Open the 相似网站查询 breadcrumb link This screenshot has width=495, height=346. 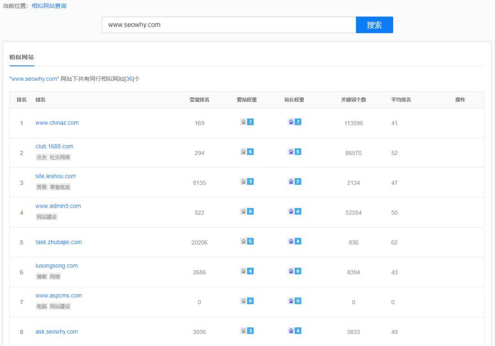pyautogui.click(x=49, y=6)
